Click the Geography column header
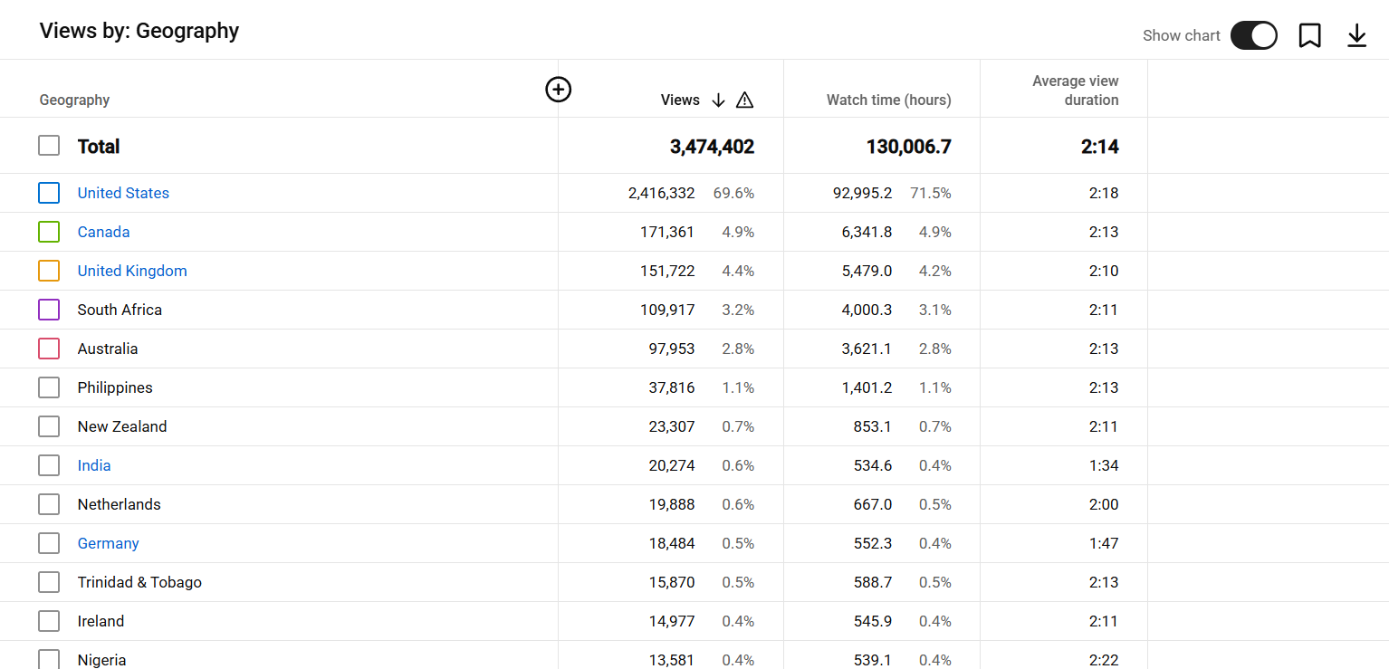Viewport: 1389px width, 669px height. pyautogui.click(x=74, y=100)
